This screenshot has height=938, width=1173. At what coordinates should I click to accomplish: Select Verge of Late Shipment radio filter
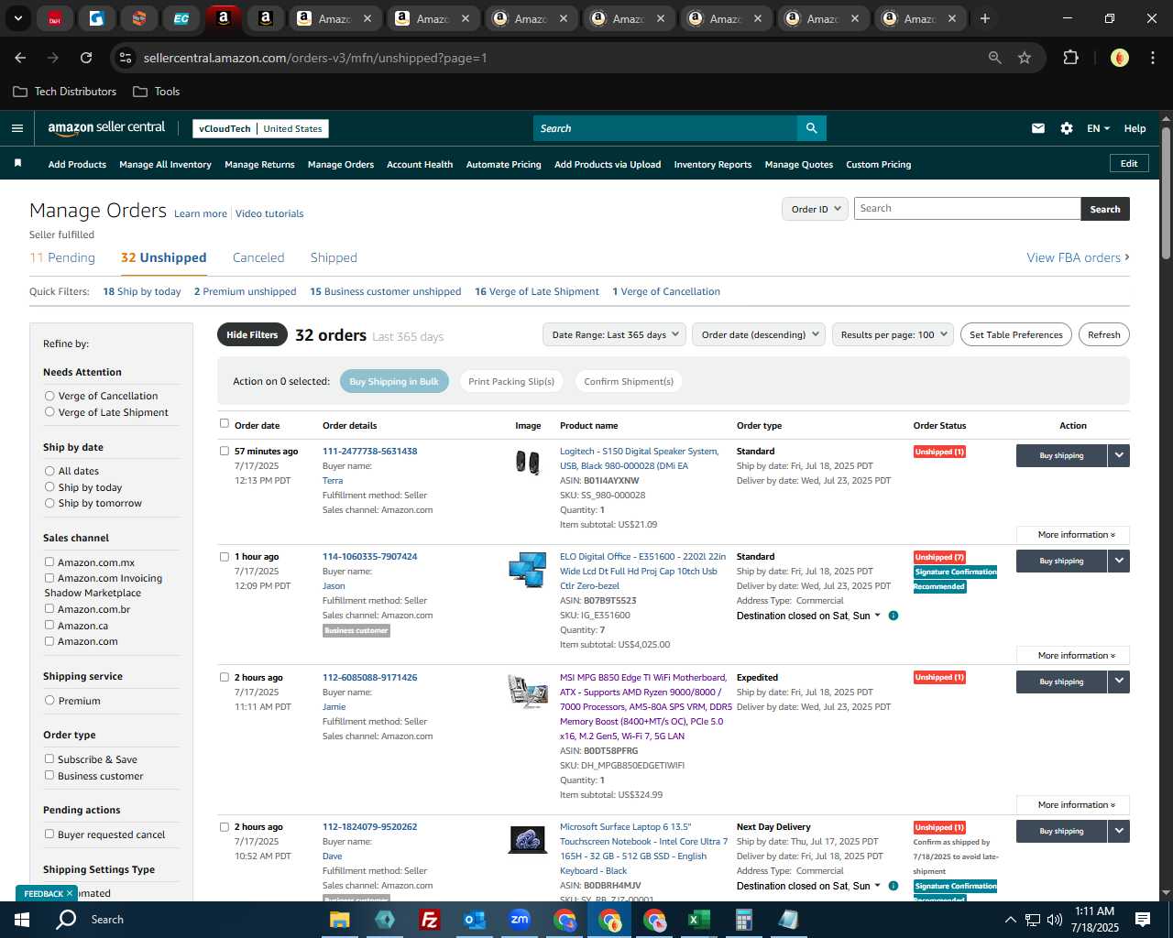click(49, 412)
